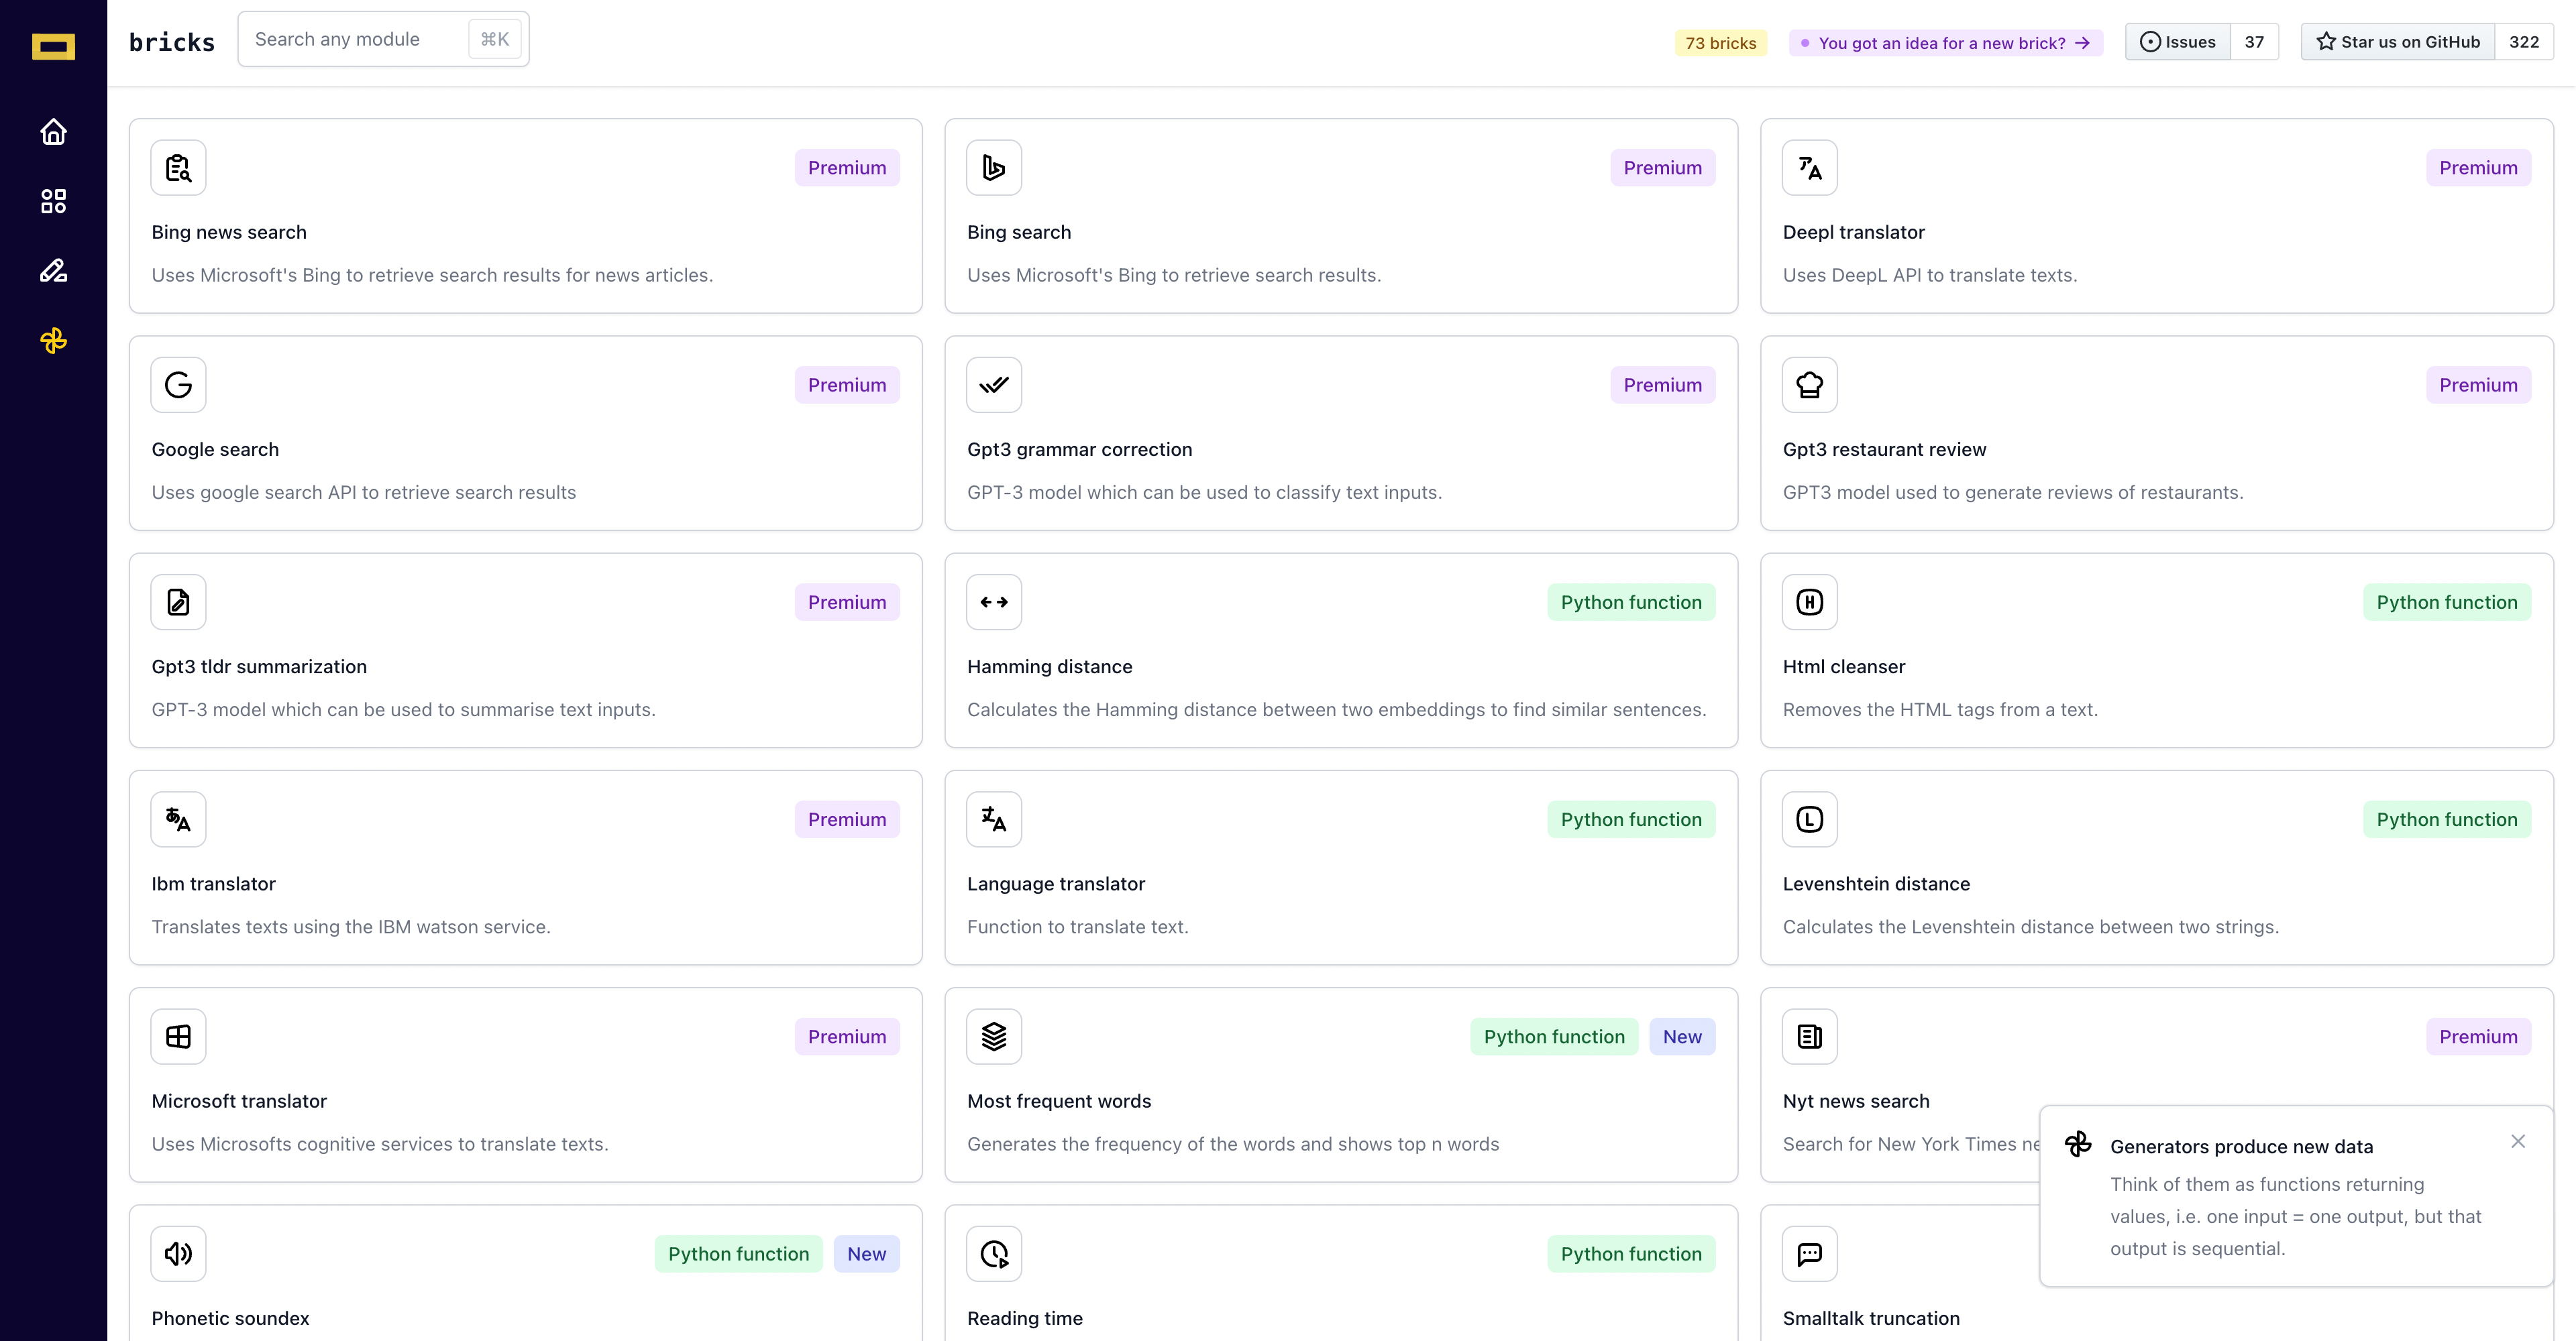The image size is (2576, 1341).
Task: Open the Reading time card title
Action: [1025, 1318]
